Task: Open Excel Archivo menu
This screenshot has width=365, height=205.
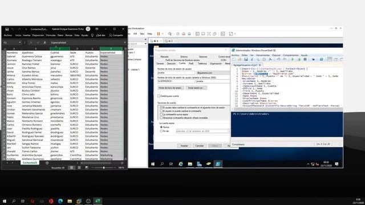Action: (7, 35)
